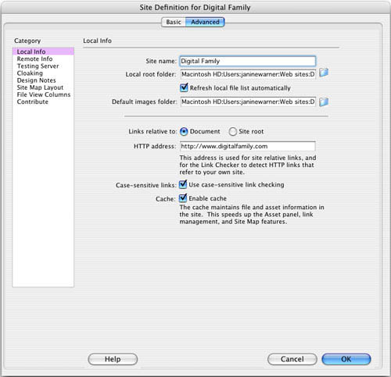The height and width of the screenshot is (377, 391).
Task: Open Design Notes settings
Action: (37, 80)
